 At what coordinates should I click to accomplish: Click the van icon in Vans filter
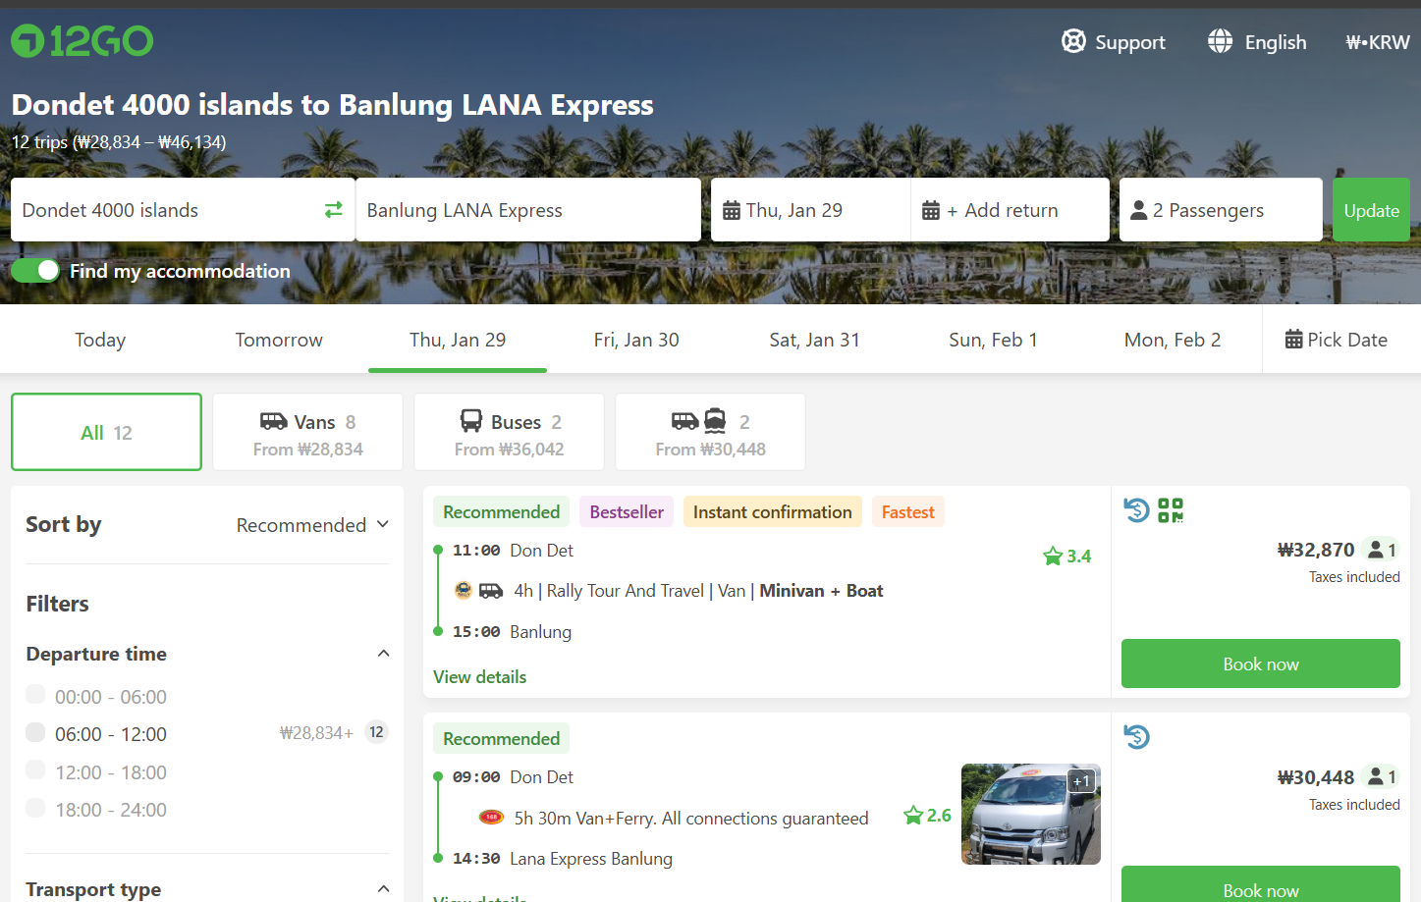point(274,421)
